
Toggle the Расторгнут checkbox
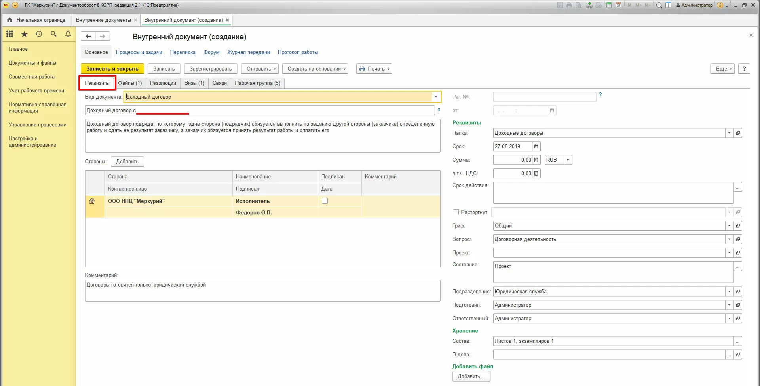pos(456,212)
